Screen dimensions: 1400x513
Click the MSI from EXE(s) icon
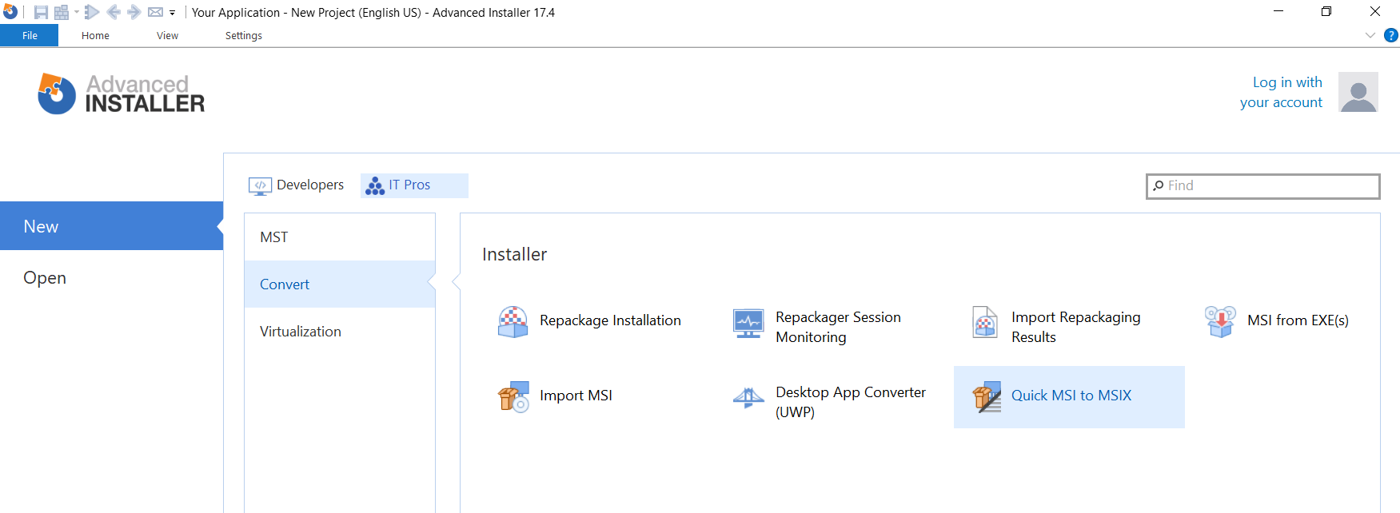[1220, 322]
